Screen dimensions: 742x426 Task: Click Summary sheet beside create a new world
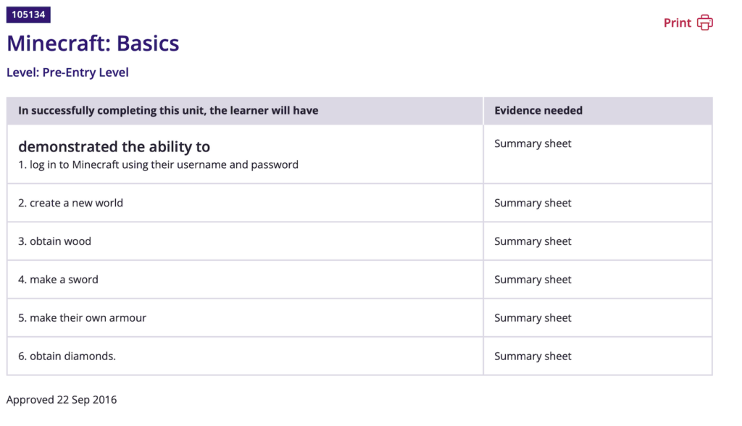point(533,203)
